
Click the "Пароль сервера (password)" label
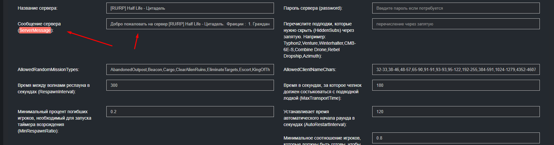tap(313, 8)
